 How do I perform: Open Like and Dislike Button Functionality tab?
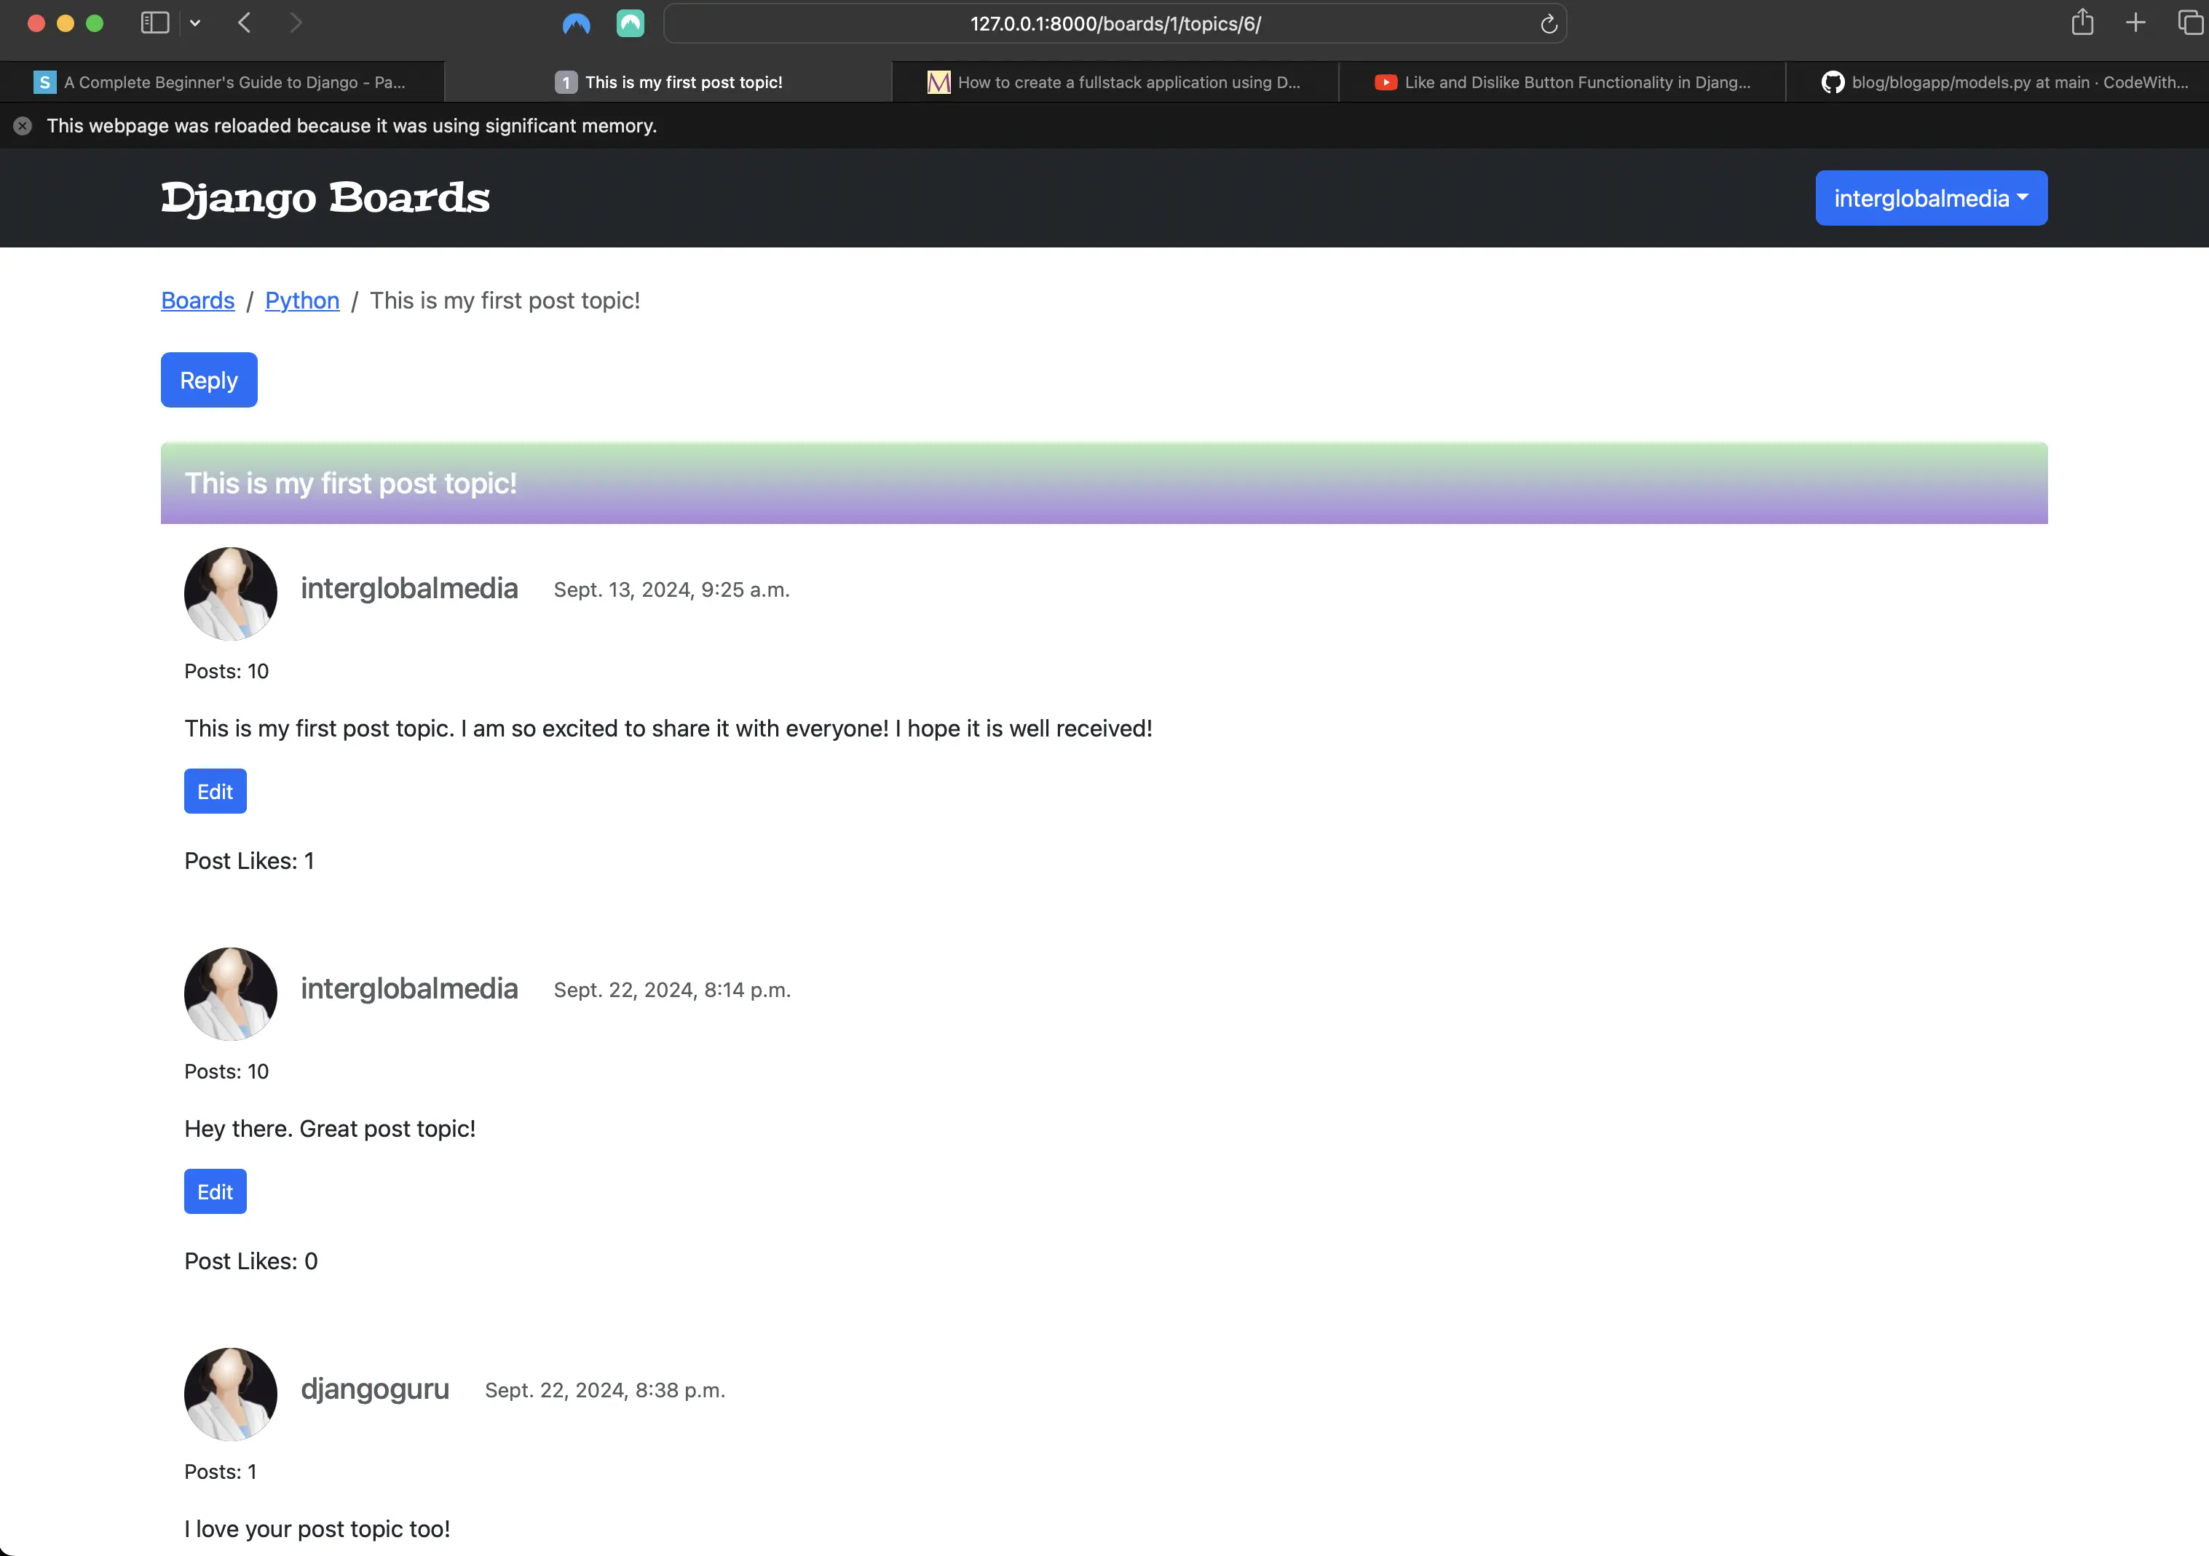coord(1562,83)
